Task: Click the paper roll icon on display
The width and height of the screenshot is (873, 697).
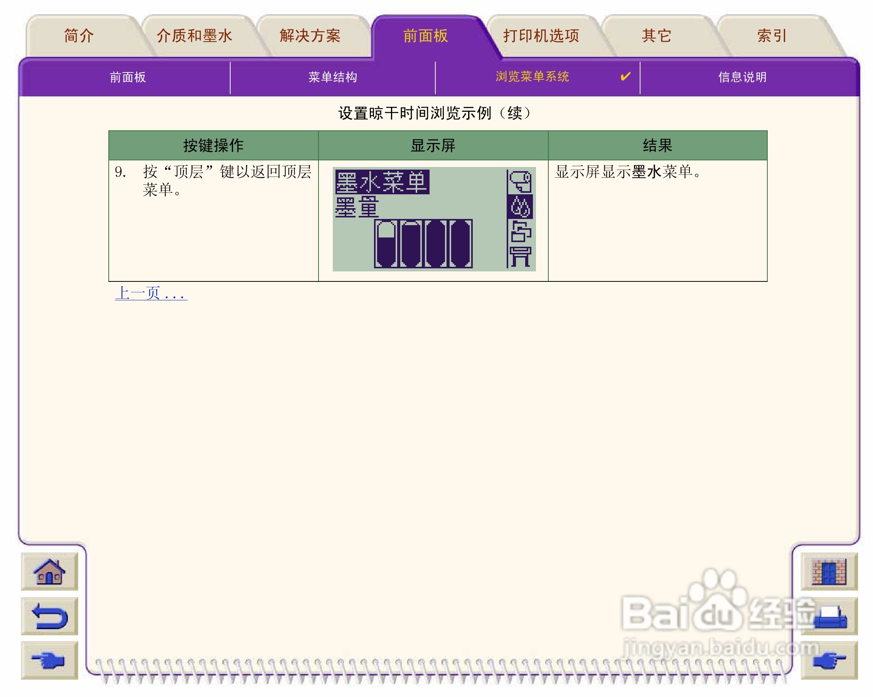Action: click(x=520, y=182)
